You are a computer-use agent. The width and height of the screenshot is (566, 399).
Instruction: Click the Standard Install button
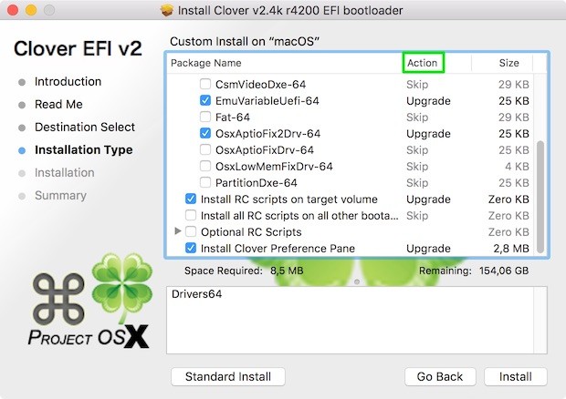228,376
